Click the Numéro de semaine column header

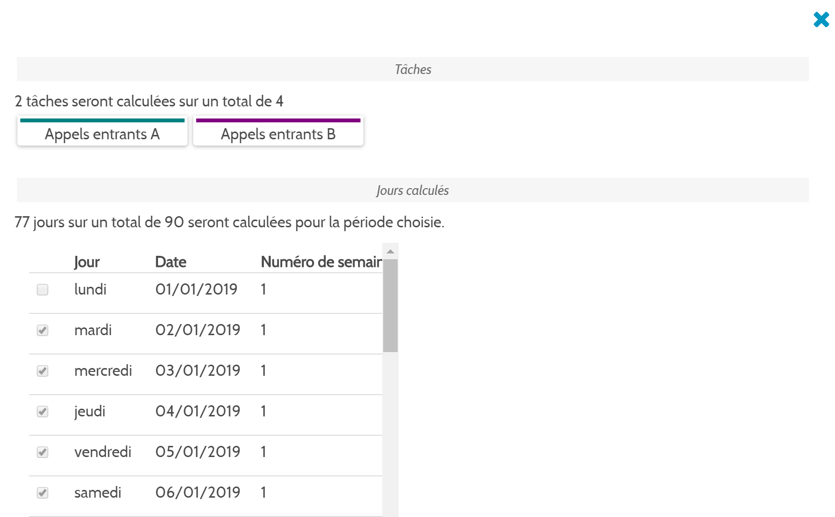321,262
